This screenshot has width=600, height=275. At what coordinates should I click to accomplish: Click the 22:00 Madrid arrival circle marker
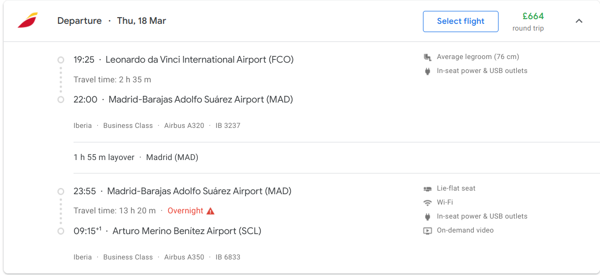tap(61, 99)
